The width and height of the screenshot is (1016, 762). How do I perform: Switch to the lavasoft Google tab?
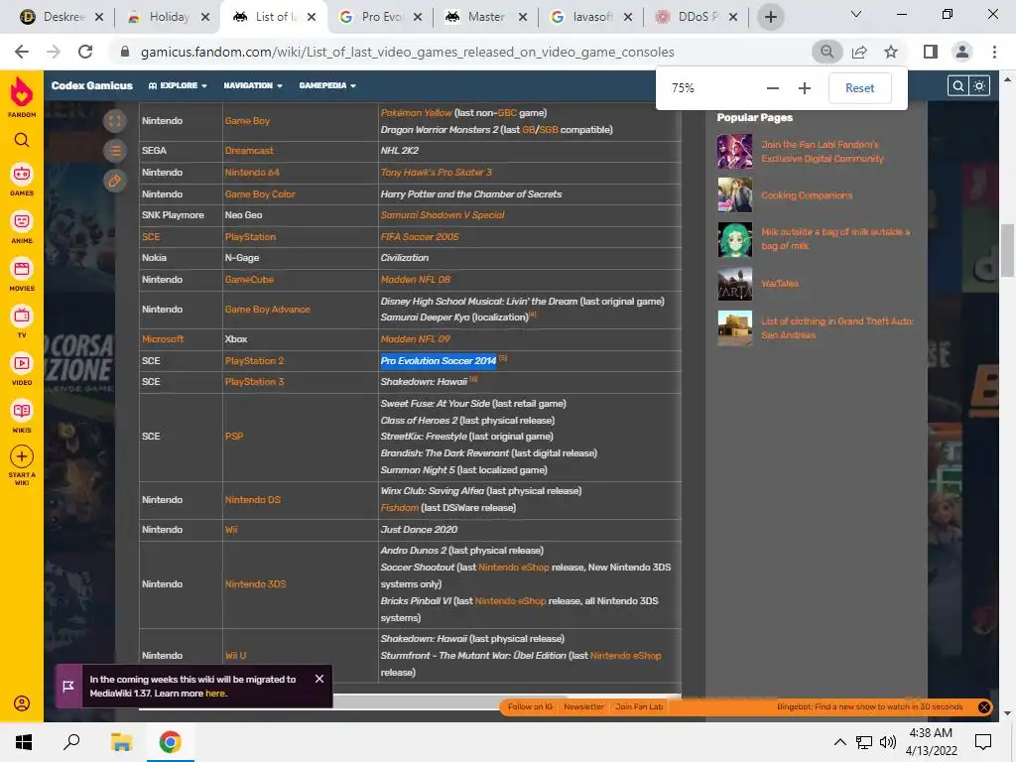[x=591, y=17]
